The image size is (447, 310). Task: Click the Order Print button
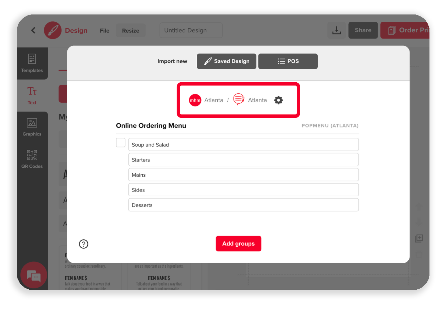[405, 30]
